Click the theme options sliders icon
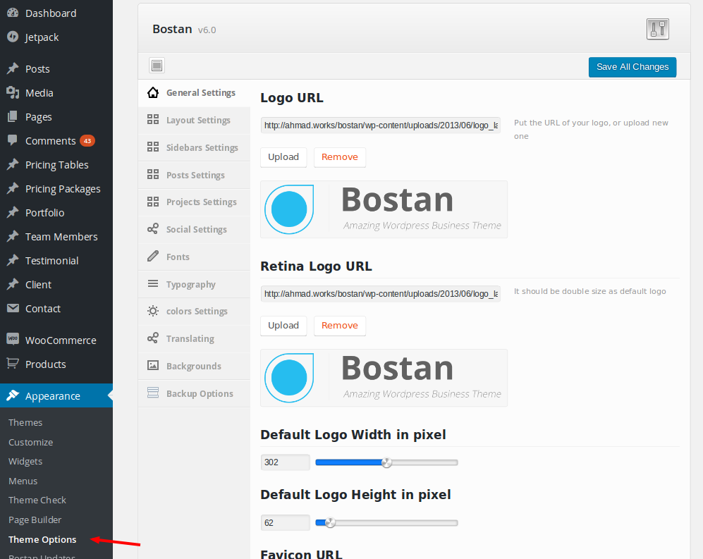703x559 pixels. point(658,29)
